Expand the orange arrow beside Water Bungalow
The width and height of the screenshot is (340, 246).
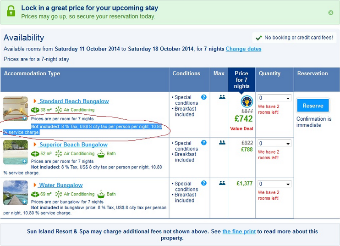[x=35, y=185]
